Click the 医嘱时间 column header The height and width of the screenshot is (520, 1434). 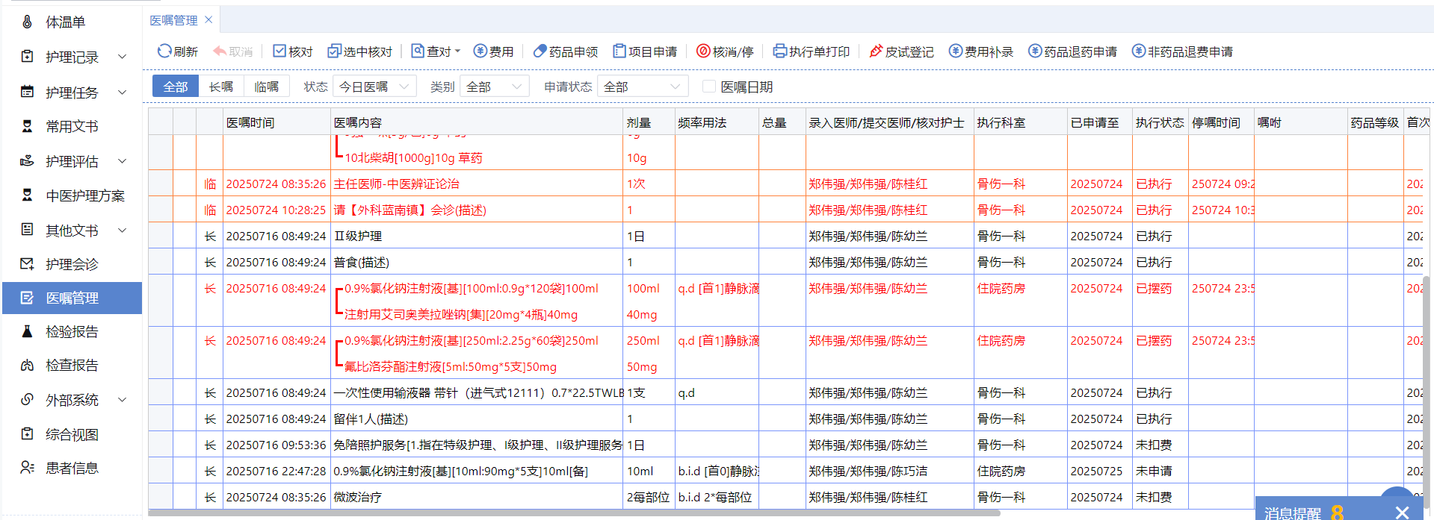pos(276,122)
